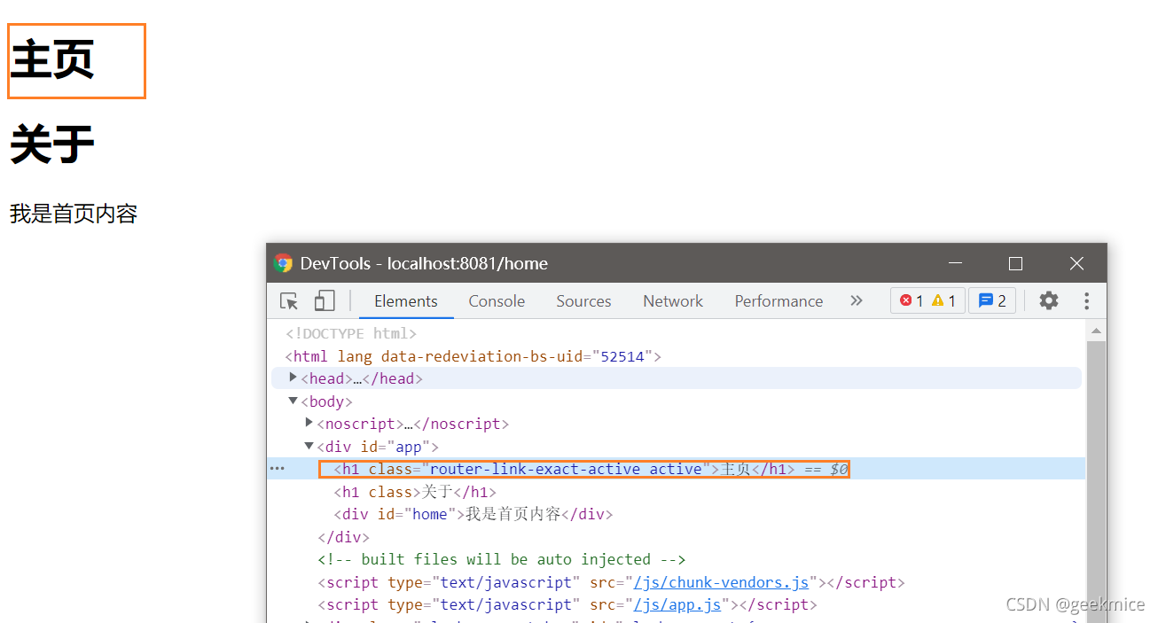Click the ellipsis beside the selected h1 row

278,468
